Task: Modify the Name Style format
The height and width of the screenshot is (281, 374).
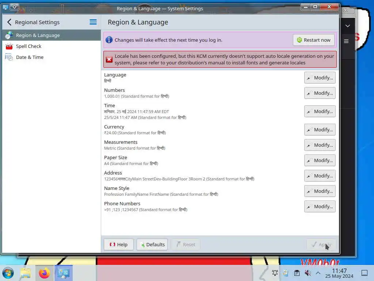Action: [x=320, y=191]
